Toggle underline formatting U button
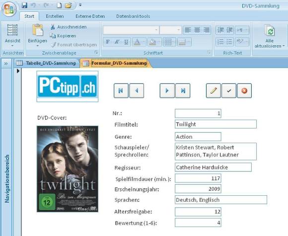 pos(126,42)
